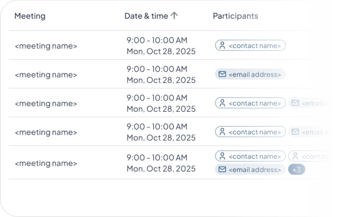This screenshot has width=339, height=217.
Task: Click the Participants column header
Action: (235, 16)
